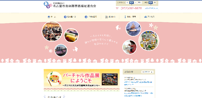Open the Home page via house icon
Image resolution: width=202 pixels, height=98 pixels.
pos(52,17)
